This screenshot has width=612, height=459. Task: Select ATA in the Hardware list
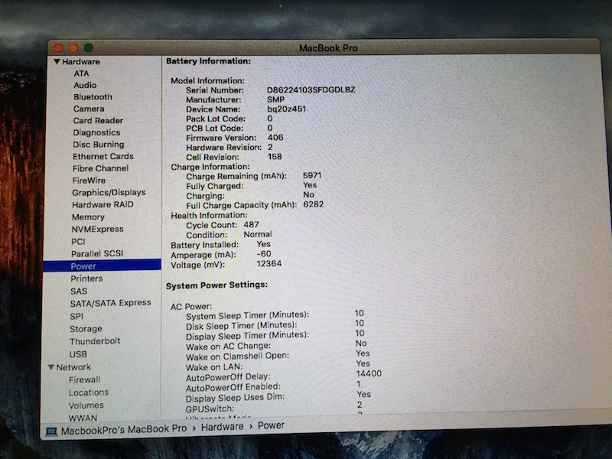pyautogui.click(x=81, y=73)
